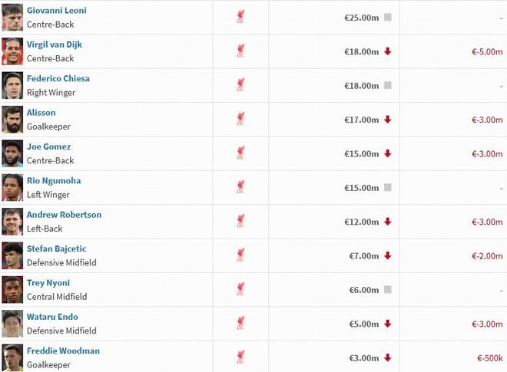Viewport: 507px width, 372px height.
Task: Click Joe Gomez's portrait thumbnail
Action: pos(12,153)
